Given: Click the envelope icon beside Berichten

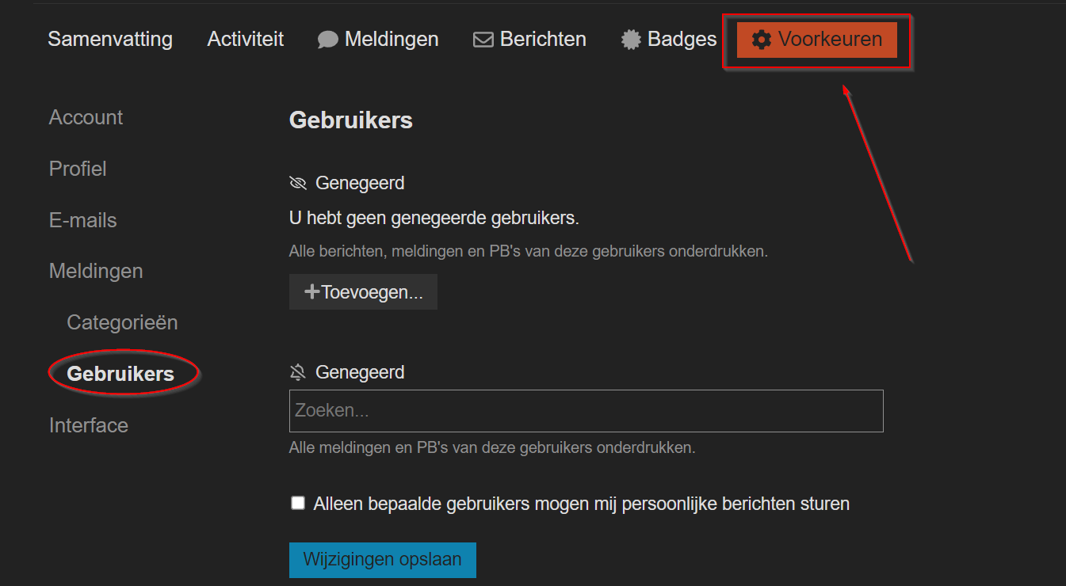Looking at the screenshot, I should click(483, 40).
